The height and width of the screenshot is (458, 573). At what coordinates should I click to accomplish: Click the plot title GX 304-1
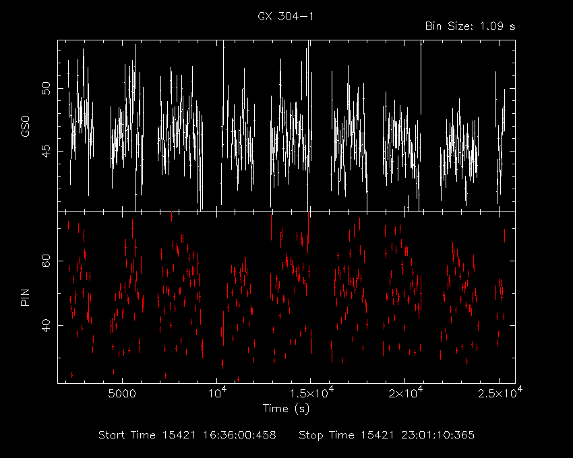coord(286,16)
